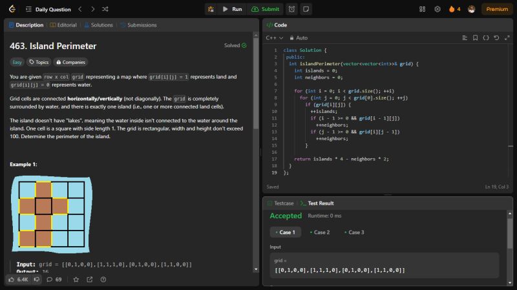The height and width of the screenshot is (290, 517).
Task: Click the LeetCode logo icon
Action: click(12, 9)
